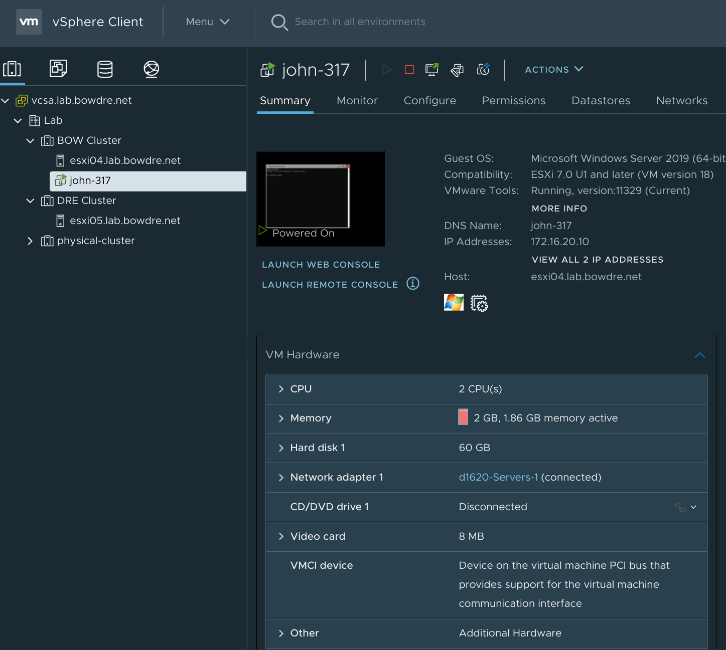Click the red Power Off stop icon
Viewport: 726px width, 650px height.
409,70
